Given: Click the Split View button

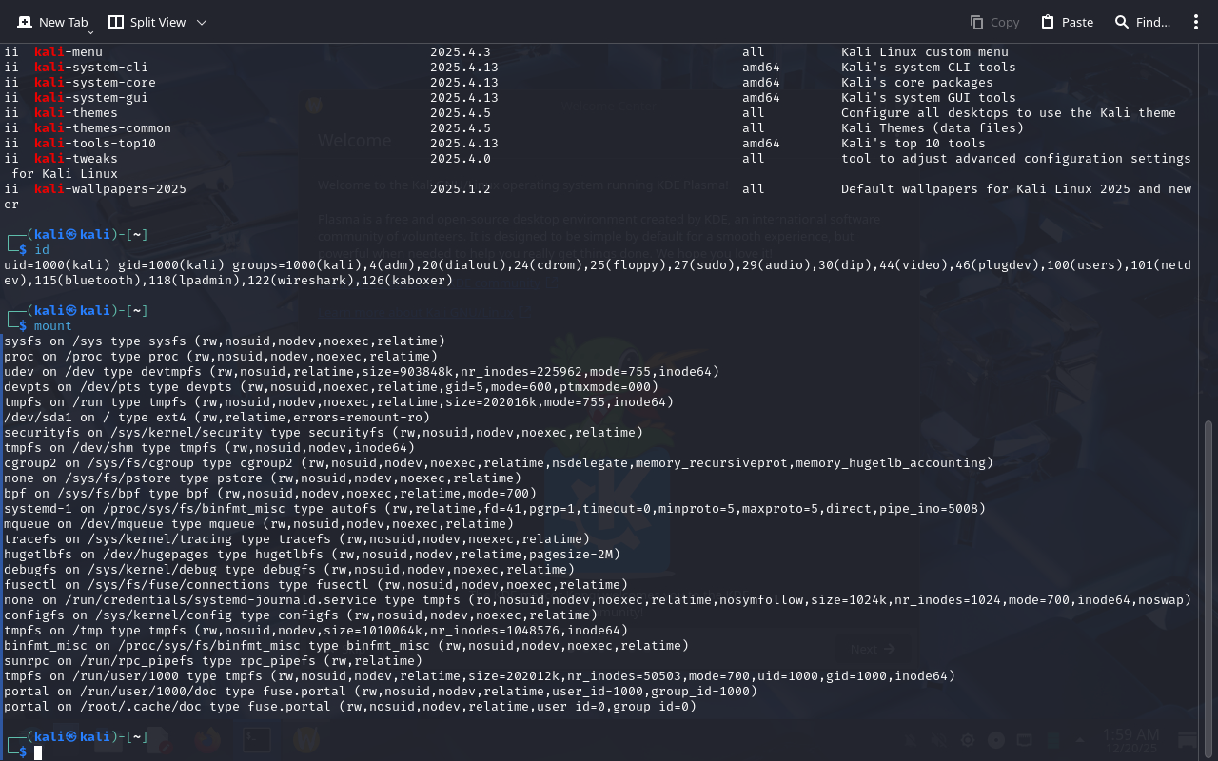Looking at the screenshot, I should point(147,22).
